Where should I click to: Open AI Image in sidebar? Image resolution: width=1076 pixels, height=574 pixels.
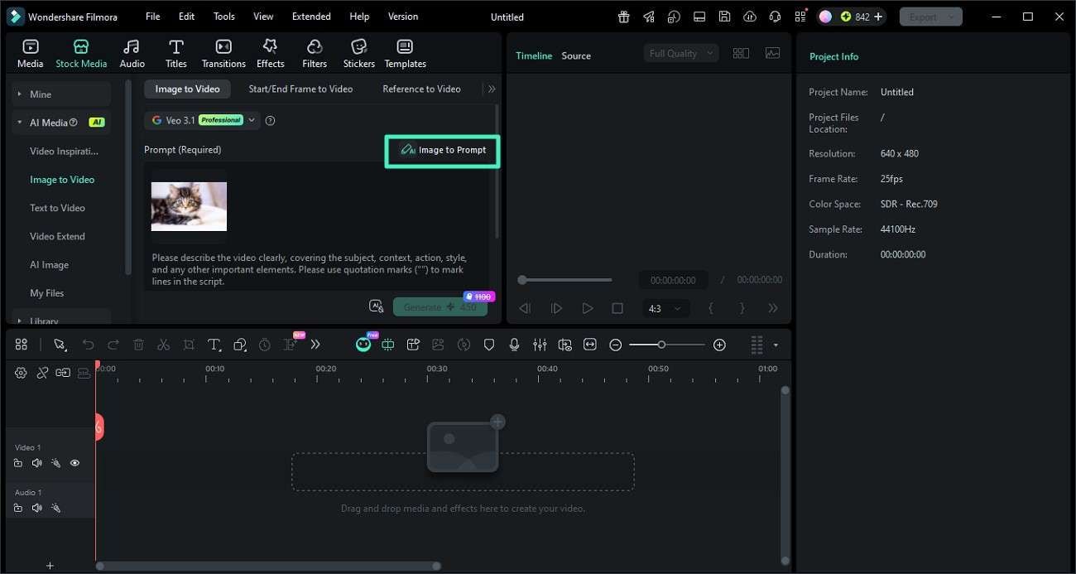coord(50,265)
